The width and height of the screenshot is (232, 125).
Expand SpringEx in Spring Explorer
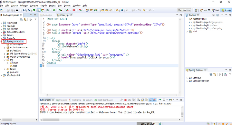pyautogui.click(x=187, y=78)
